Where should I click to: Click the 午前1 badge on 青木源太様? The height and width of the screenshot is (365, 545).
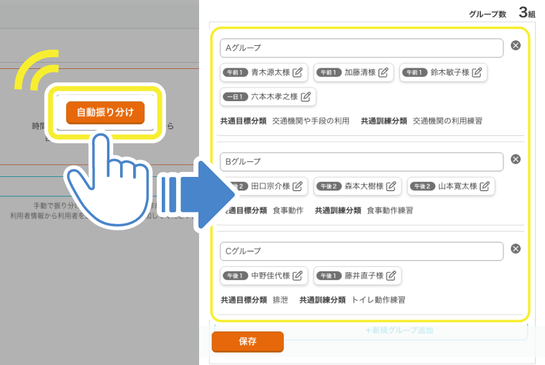tap(235, 73)
